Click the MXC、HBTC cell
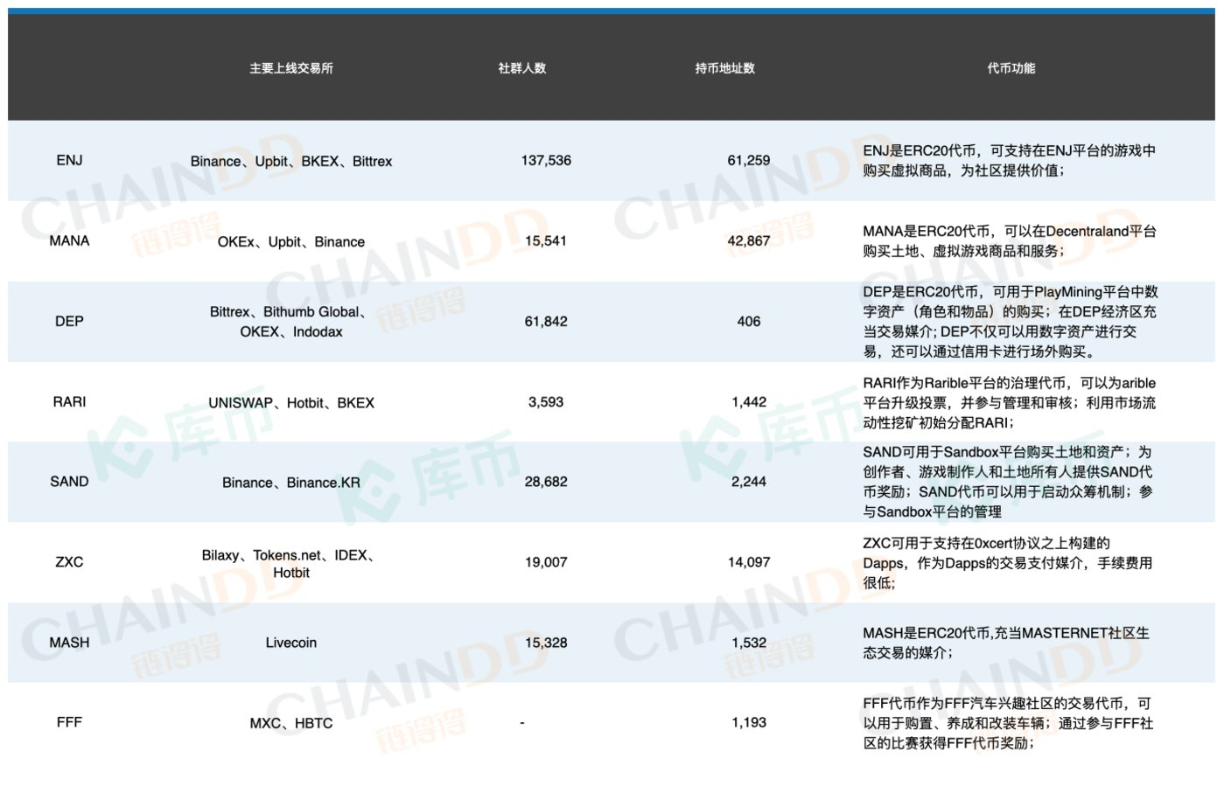 tap(291, 723)
